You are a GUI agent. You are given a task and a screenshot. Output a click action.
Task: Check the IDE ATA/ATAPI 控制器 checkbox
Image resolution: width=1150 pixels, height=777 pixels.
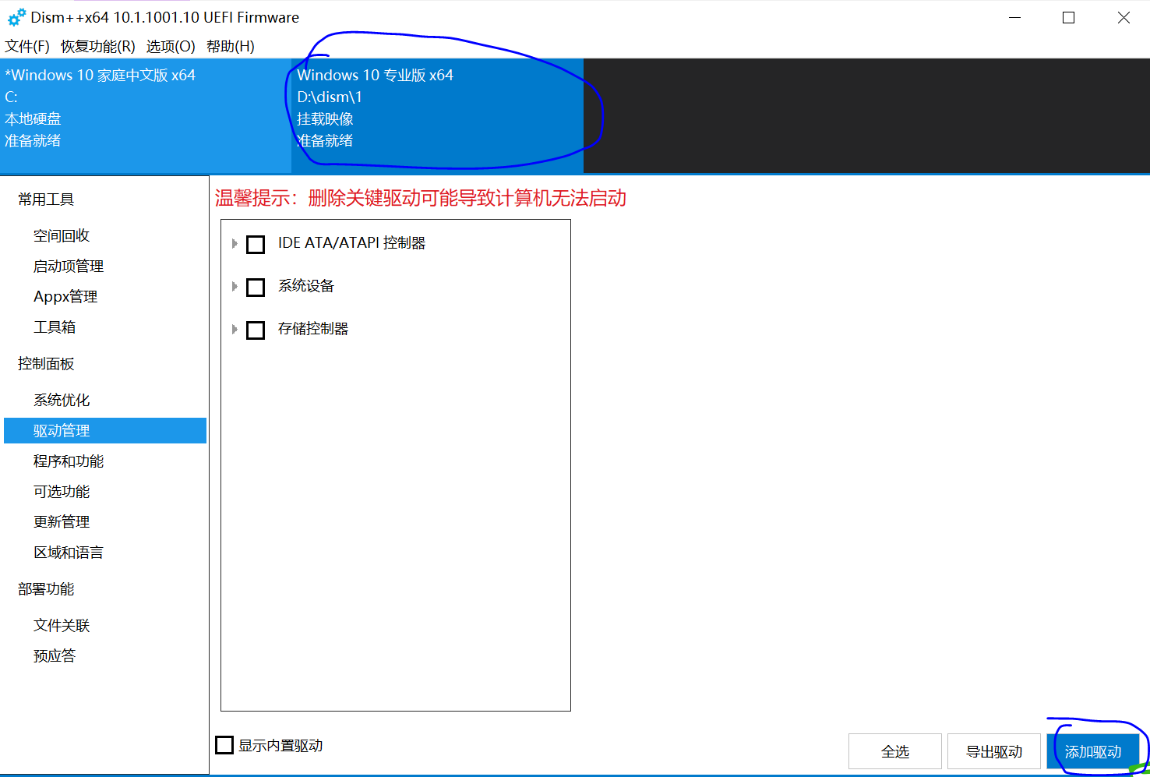[256, 244]
